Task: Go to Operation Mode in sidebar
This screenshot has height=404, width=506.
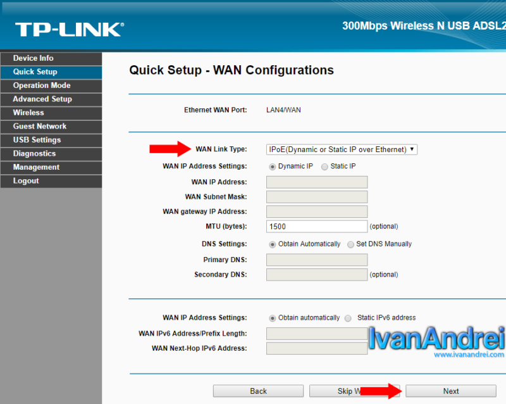Action: click(42, 85)
